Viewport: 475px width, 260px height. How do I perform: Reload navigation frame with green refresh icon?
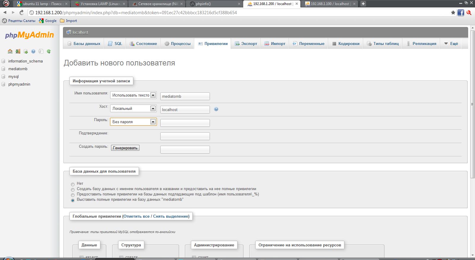pos(49,51)
